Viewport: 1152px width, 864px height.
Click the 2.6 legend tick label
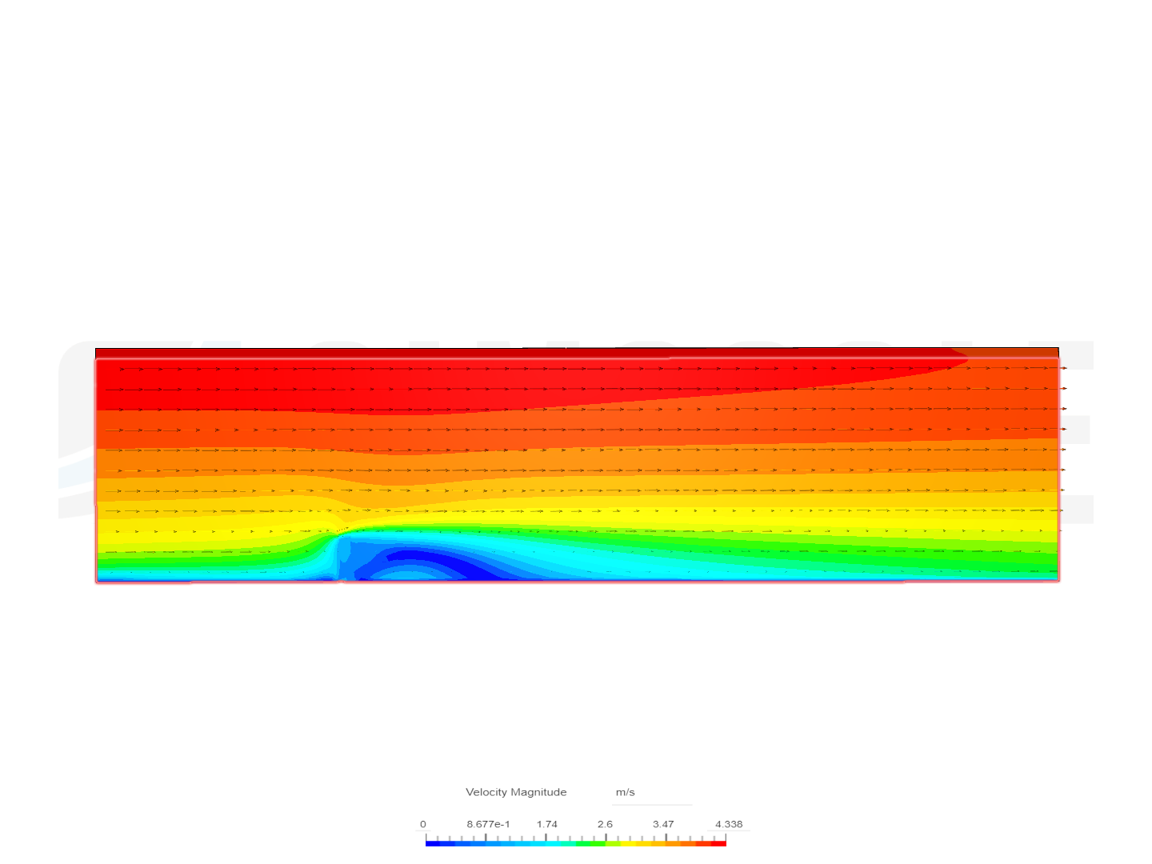(605, 825)
